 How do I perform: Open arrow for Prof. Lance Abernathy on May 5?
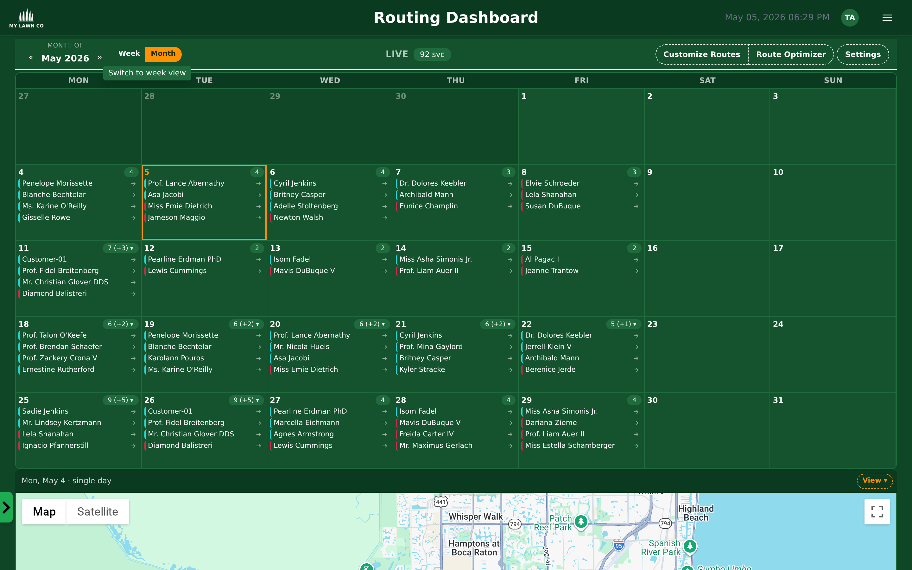click(258, 184)
